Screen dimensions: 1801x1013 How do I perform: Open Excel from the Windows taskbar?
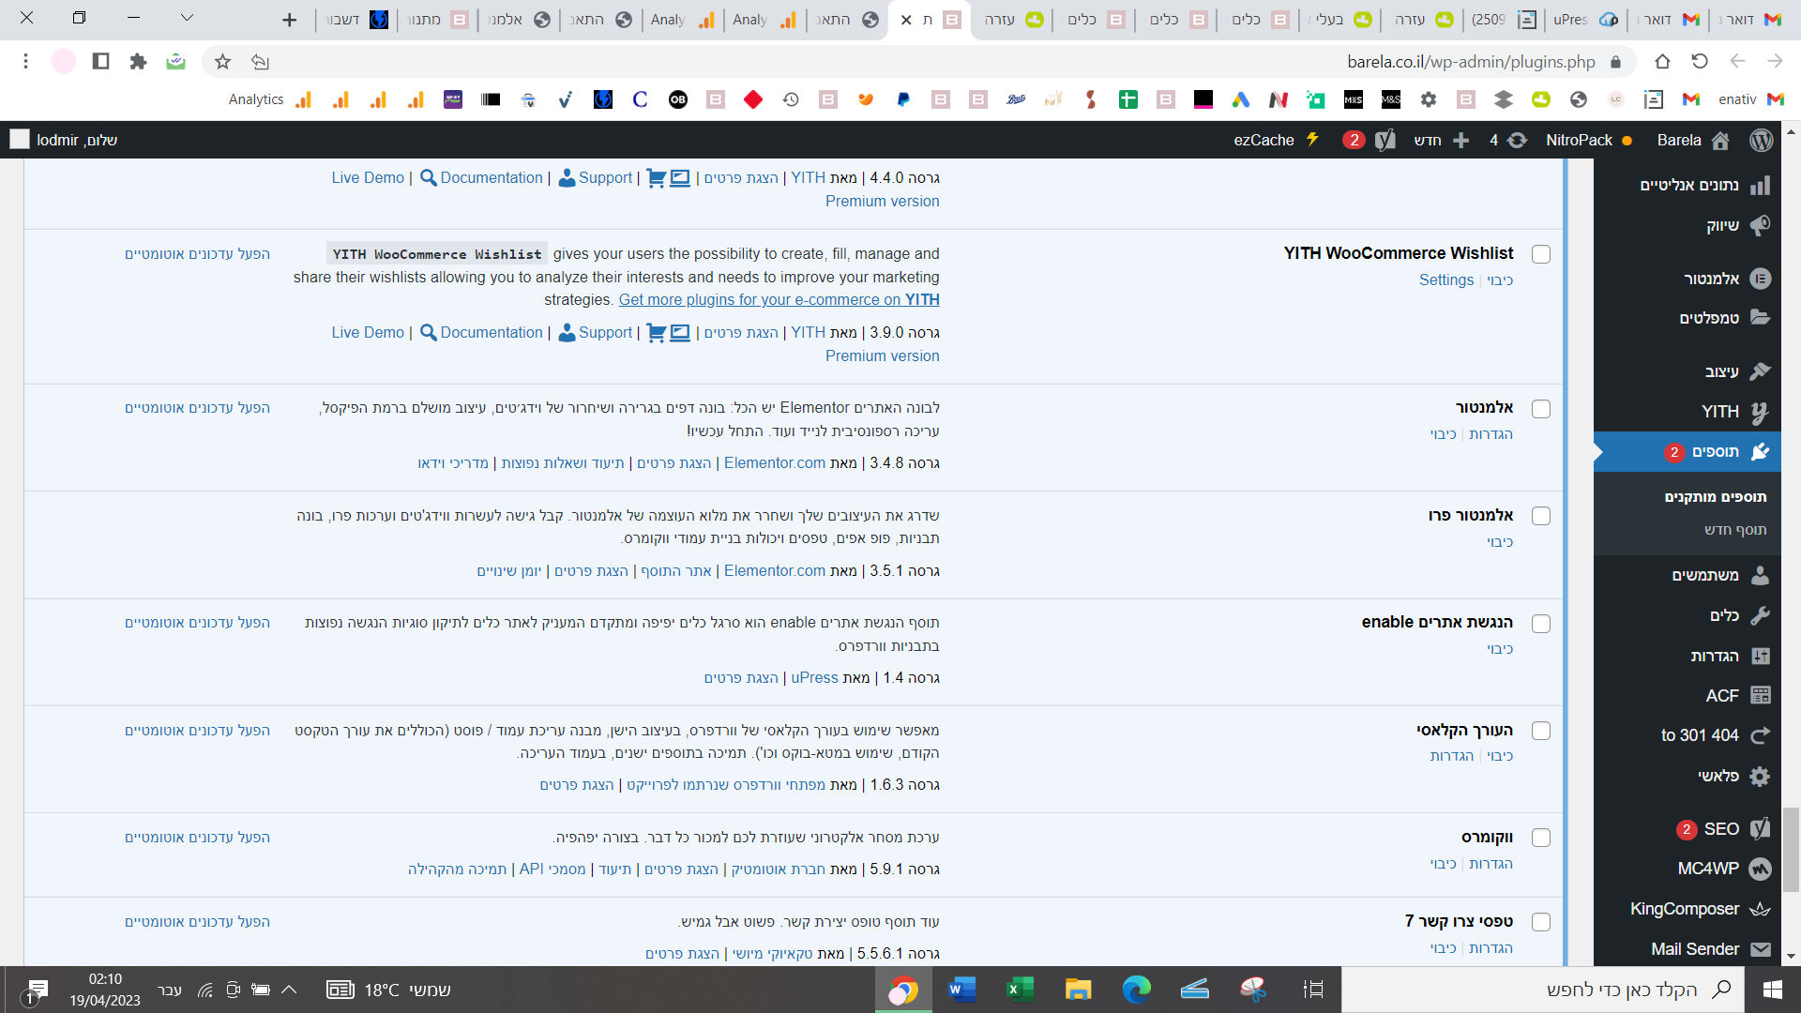tap(1020, 990)
